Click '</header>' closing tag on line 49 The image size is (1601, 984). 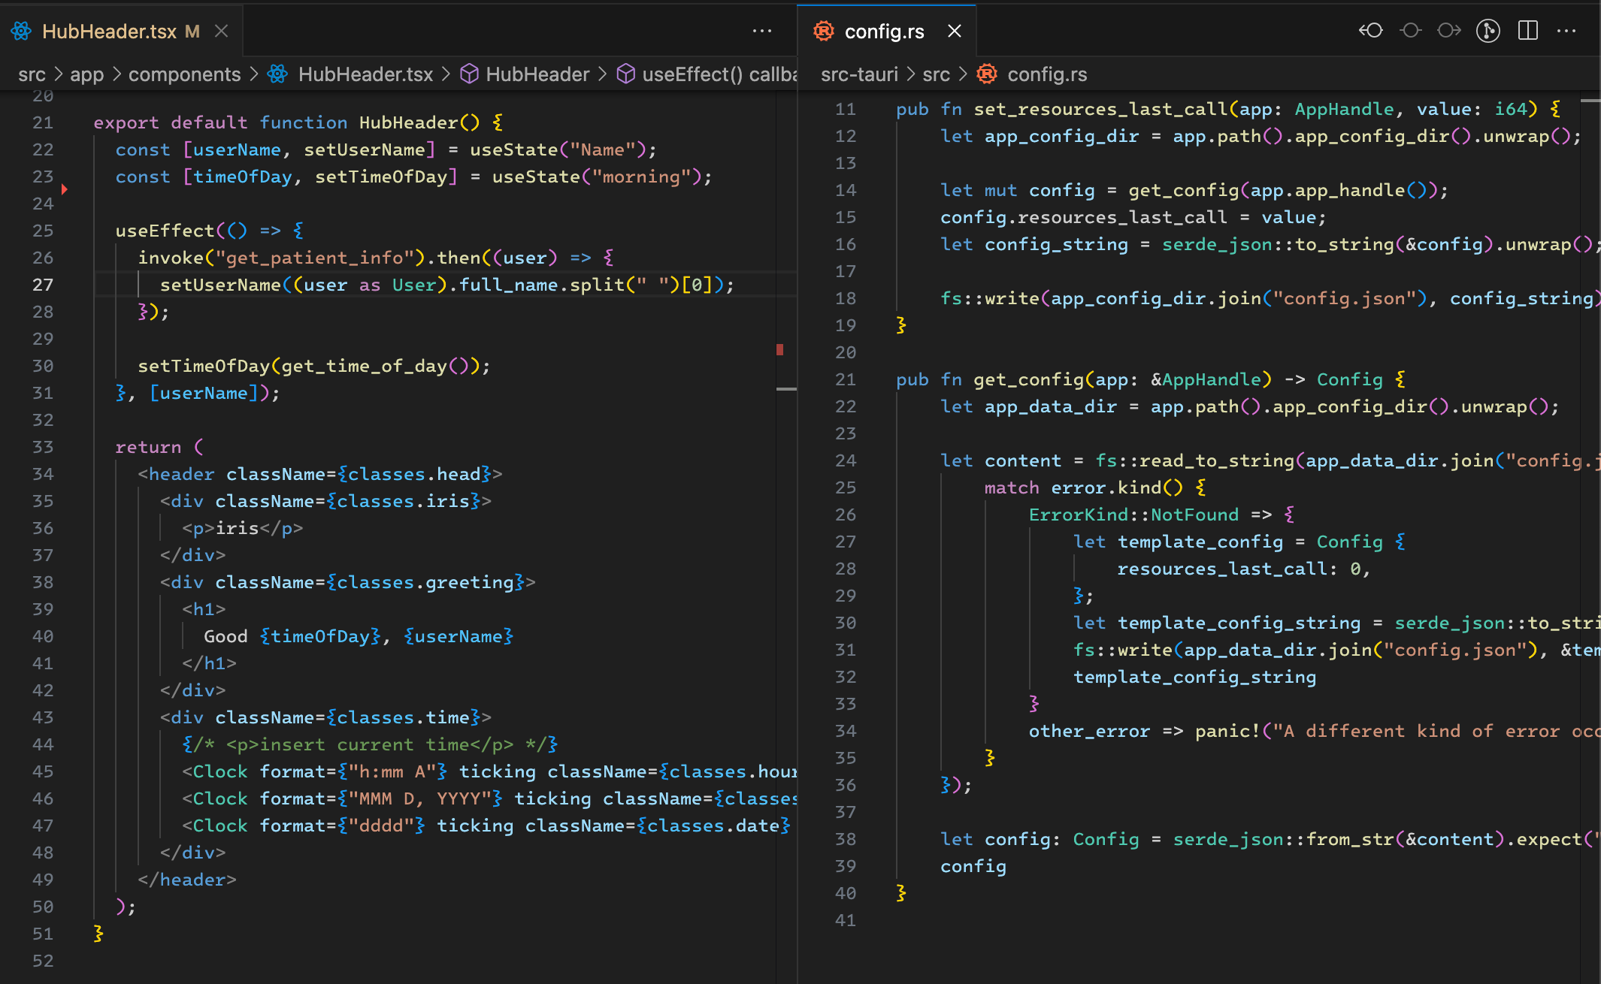[x=187, y=880]
